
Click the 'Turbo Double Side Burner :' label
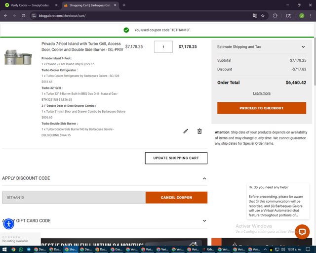59,124
